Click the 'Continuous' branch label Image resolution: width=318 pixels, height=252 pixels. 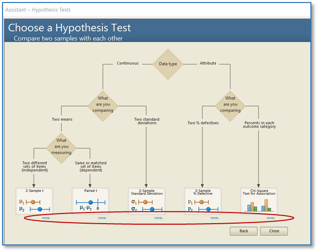(x=127, y=63)
